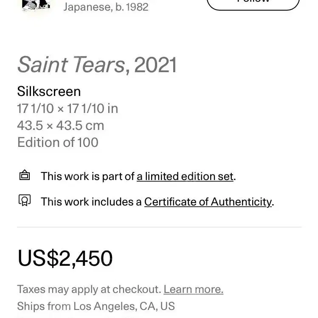The image size is (318, 318).
Task: Click the US$2,450 price
Action: [65, 258]
